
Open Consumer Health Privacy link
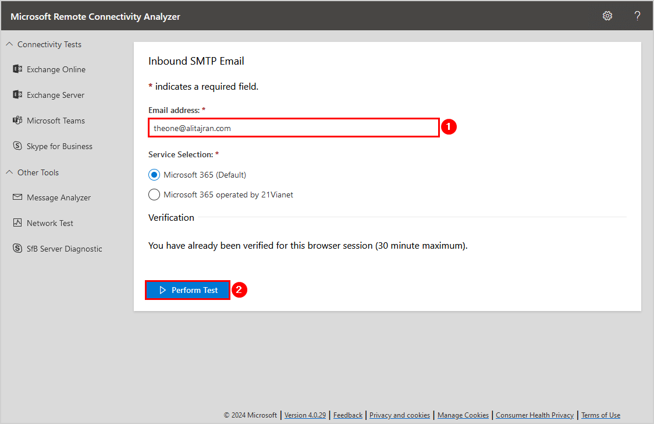[x=535, y=415]
